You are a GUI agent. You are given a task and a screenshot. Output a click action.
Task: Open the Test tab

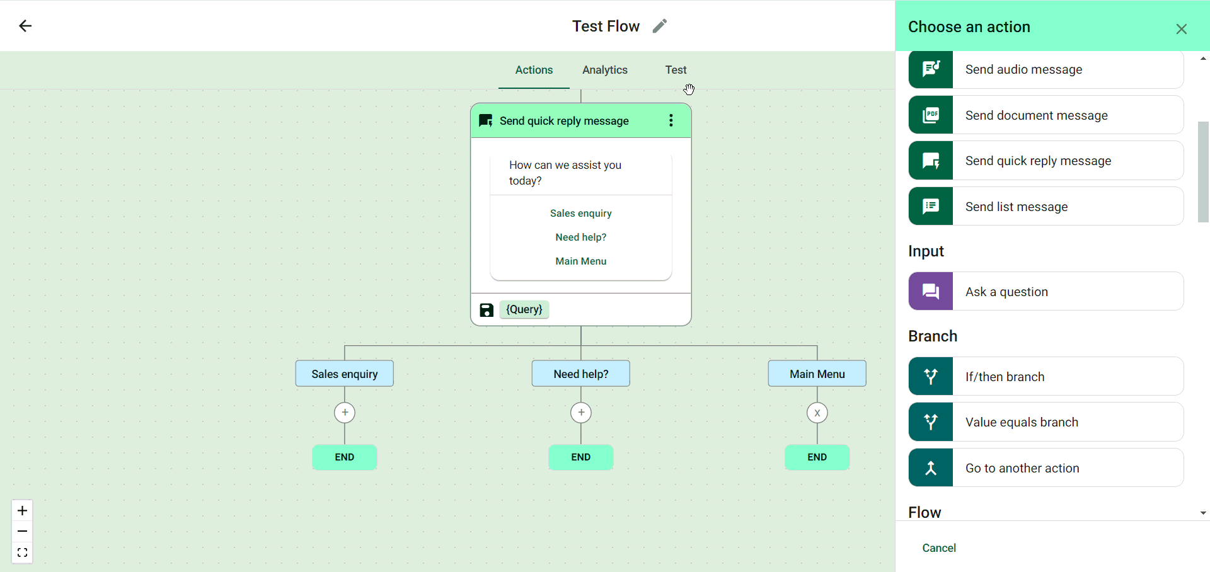[x=676, y=70]
